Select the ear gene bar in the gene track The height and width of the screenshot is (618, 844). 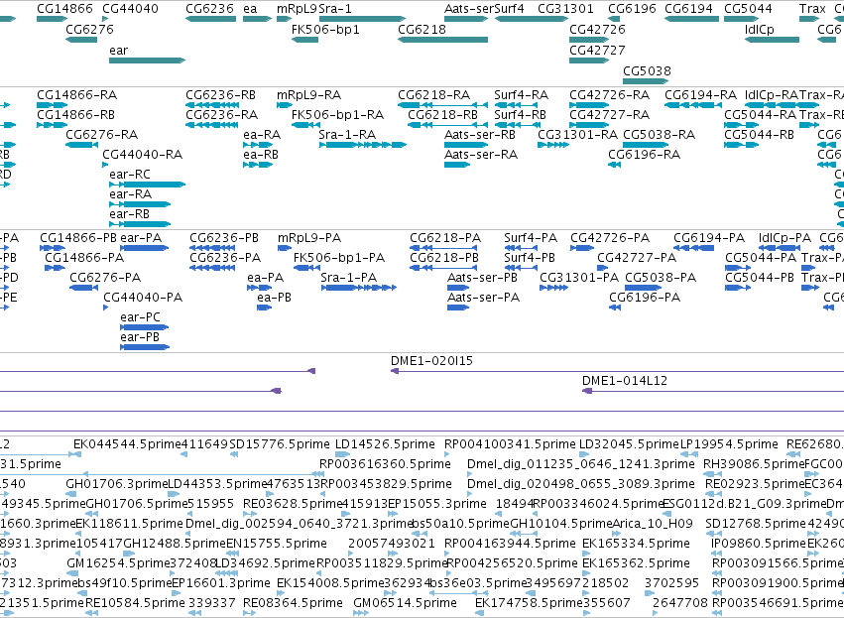tap(147, 61)
